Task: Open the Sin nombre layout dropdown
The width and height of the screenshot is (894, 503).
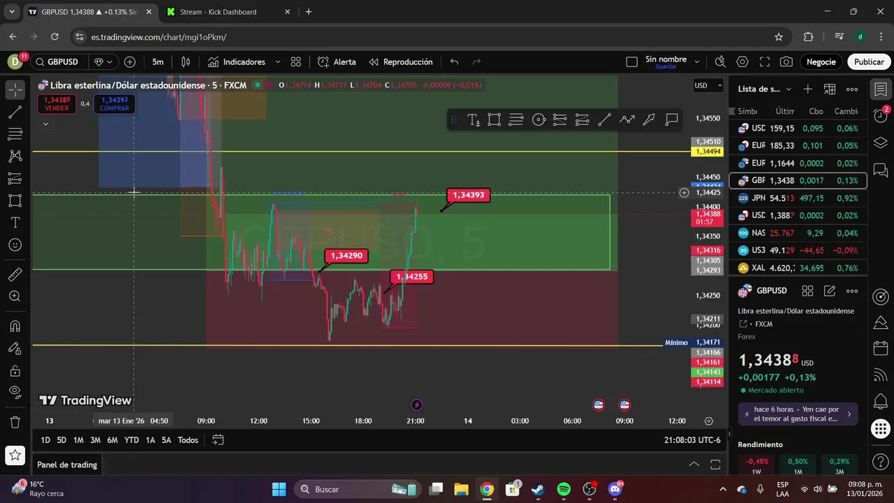Action: click(x=697, y=61)
